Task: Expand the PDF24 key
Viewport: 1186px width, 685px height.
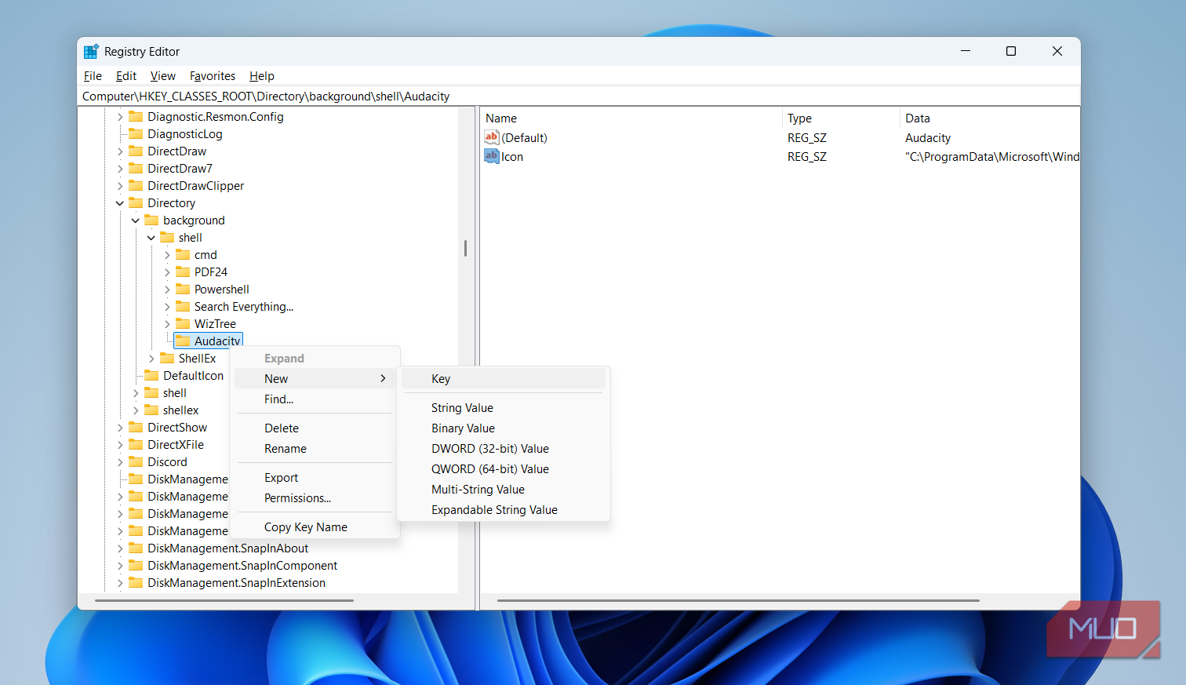Action: (167, 272)
